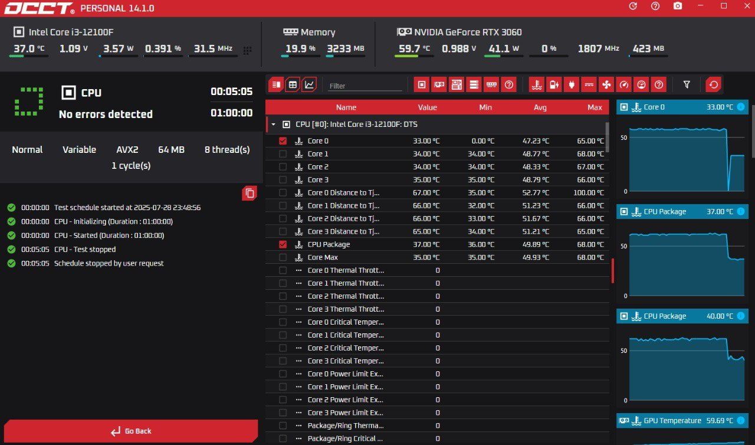
Task: Open help in the title bar
Action: (655, 6)
